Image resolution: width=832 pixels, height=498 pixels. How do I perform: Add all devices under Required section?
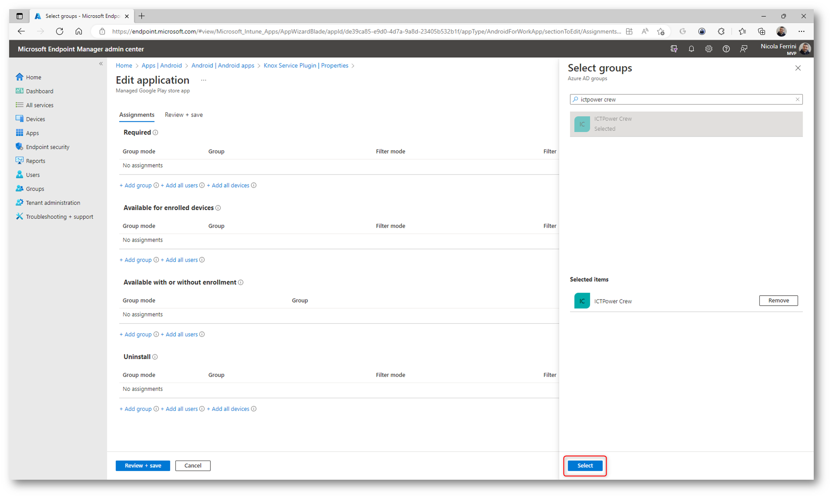point(228,185)
